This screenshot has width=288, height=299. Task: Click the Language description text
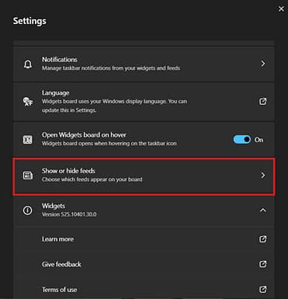[114, 106]
